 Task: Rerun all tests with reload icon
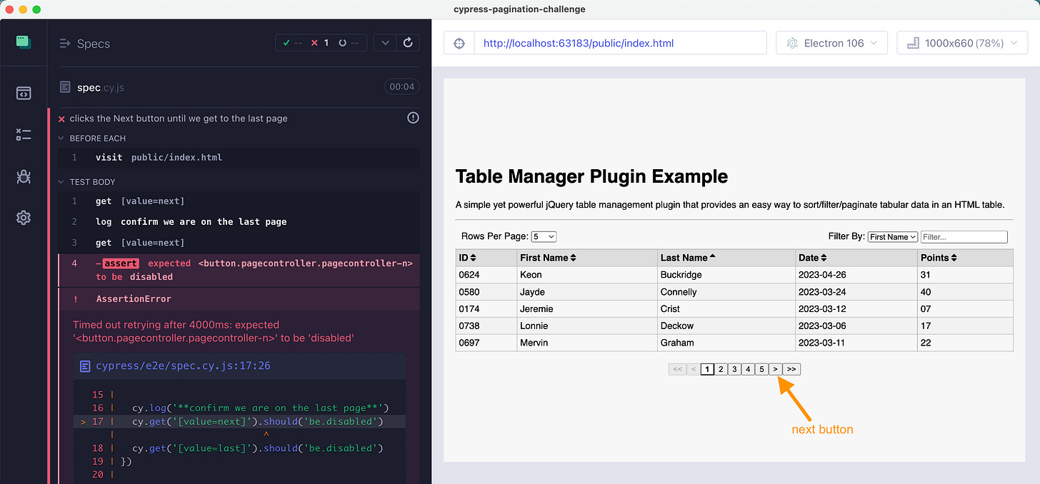tap(408, 43)
